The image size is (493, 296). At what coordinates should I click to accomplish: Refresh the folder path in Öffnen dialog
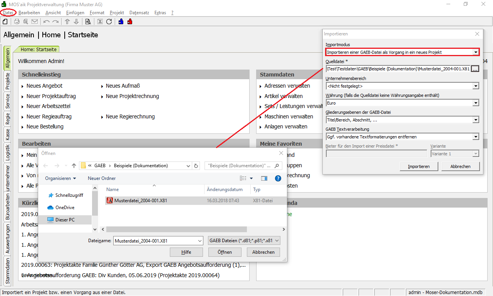pyautogui.click(x=196, y=166)
